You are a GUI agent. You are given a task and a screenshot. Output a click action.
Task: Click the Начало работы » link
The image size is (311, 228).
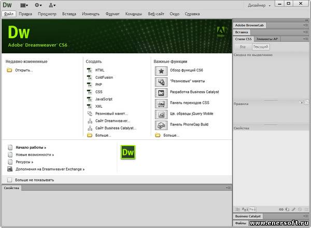31,147
